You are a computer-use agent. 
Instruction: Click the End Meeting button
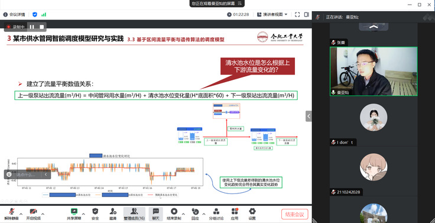point(294,214)
